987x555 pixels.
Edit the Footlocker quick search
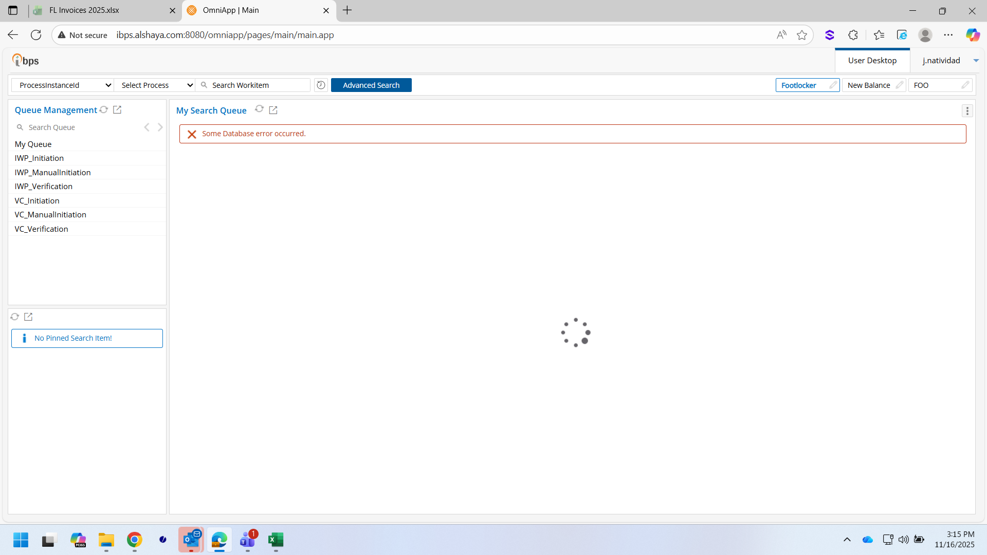(x=833, y=85)
